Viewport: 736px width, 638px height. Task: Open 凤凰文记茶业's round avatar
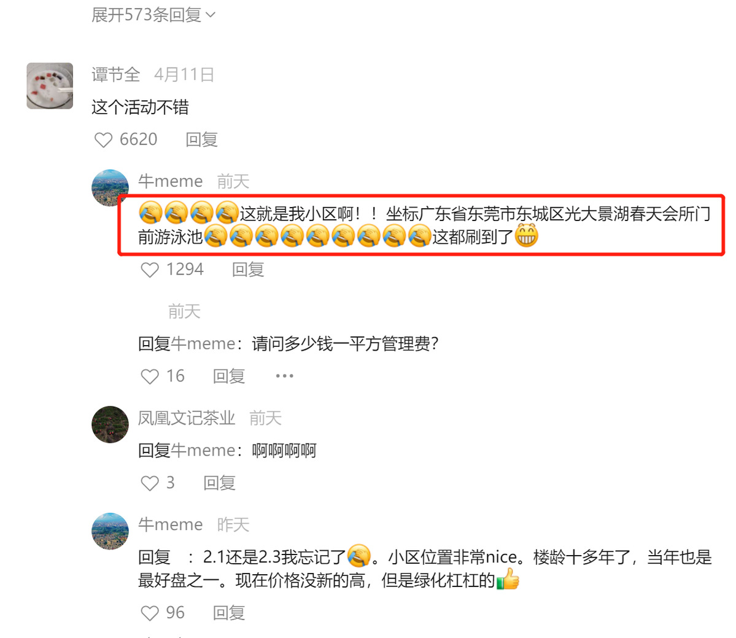tap(110, 424)
